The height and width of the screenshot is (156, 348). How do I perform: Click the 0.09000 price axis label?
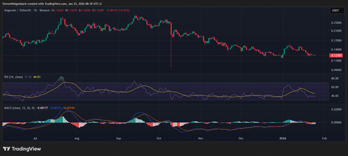coord(336,70)
